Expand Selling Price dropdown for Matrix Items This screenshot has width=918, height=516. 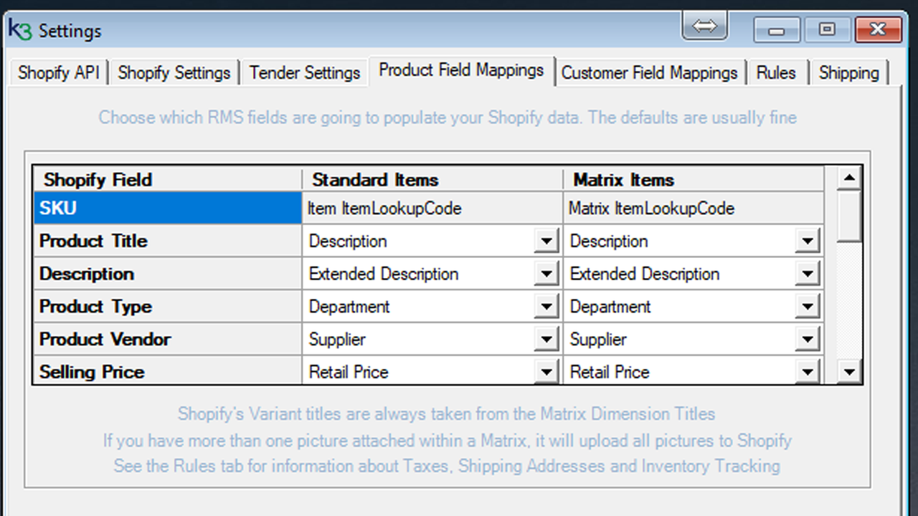pyautogui.click(x=808, y=372)
